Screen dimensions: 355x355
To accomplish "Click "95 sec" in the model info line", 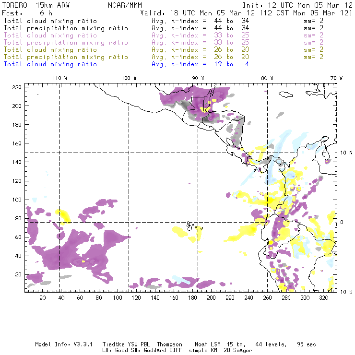I will (307, 344).
